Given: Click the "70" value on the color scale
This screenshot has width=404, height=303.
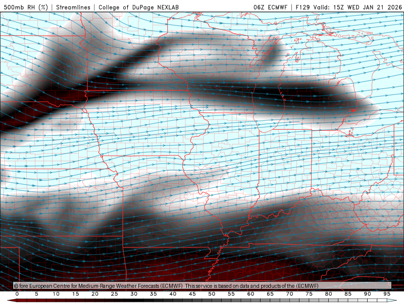Looking at the screenshot, I should (x=289, y=294).
